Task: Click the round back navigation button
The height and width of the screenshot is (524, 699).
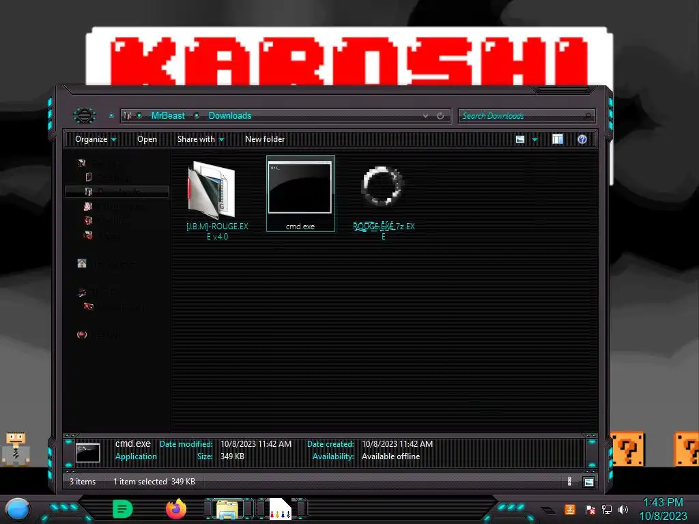Action: 84,116
